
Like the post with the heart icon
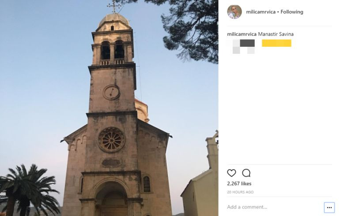click(x=231, y=173)
